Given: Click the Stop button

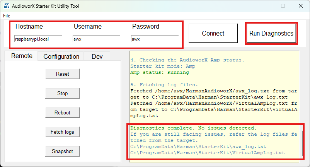Looking at the screenshot, I should tap(63, 93).
